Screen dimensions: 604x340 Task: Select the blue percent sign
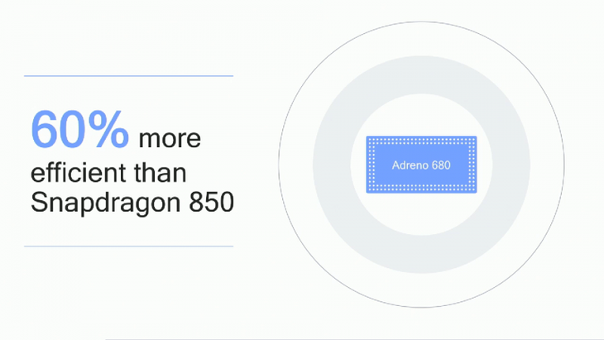click(x=108, y=129)
